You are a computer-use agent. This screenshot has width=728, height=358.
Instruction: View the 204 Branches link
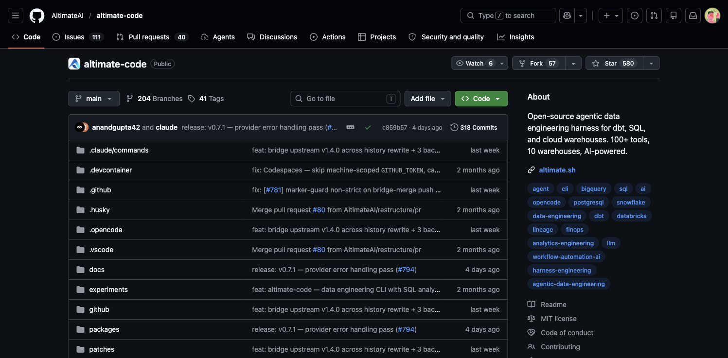click(x=155, y=99)
